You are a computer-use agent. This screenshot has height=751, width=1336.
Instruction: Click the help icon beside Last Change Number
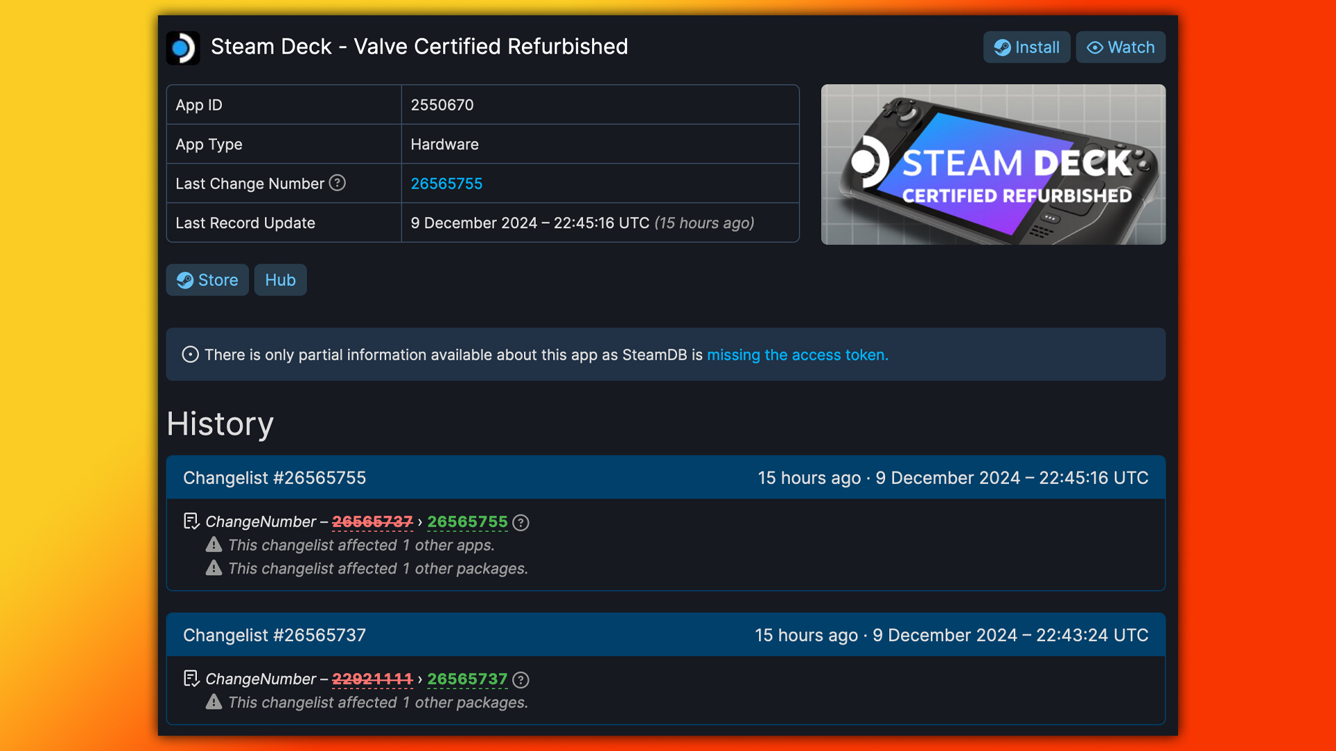(x=337, y=183)
